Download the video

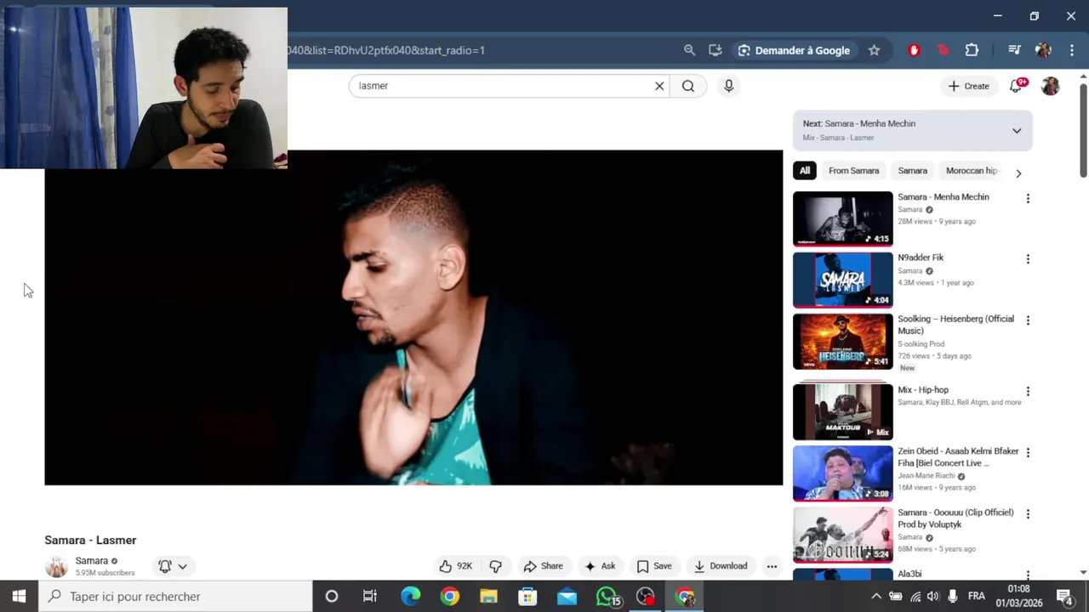click(x=720, y=566)
